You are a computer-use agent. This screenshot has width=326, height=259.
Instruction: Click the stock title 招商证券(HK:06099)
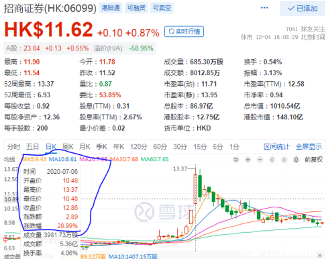(50, 9)
